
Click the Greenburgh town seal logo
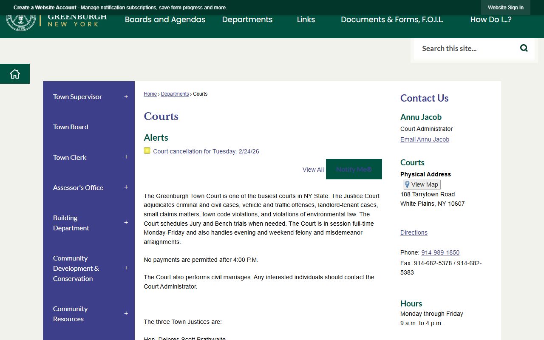click(21, 22)
